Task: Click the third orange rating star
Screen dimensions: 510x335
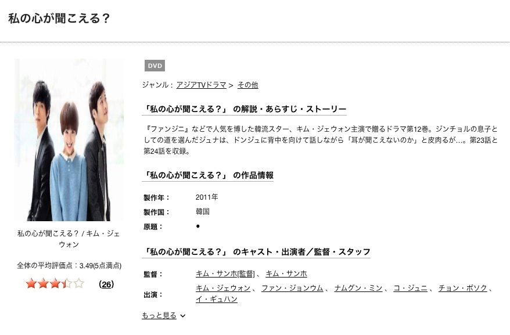Action: [x=55, y=283]
